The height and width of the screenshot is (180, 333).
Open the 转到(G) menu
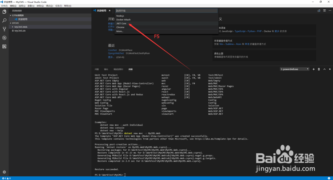(x=40, y=6)
